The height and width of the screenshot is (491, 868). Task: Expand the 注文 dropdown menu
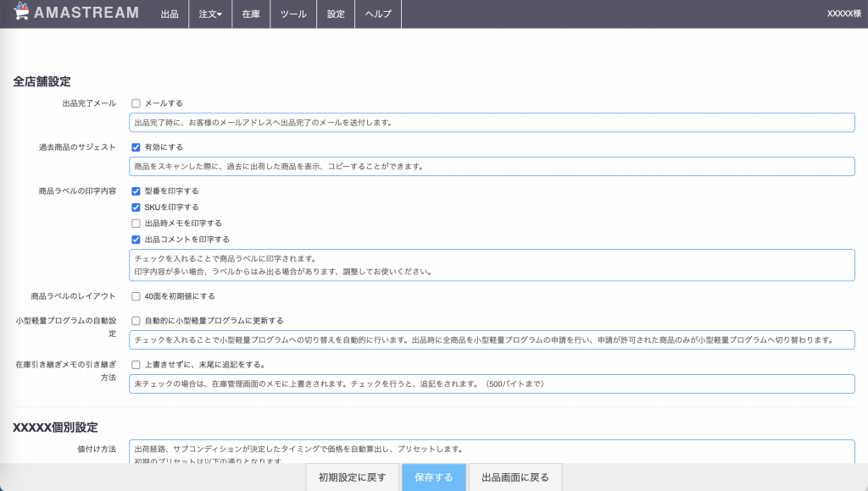pyautogui.click(x=210, y=14)
